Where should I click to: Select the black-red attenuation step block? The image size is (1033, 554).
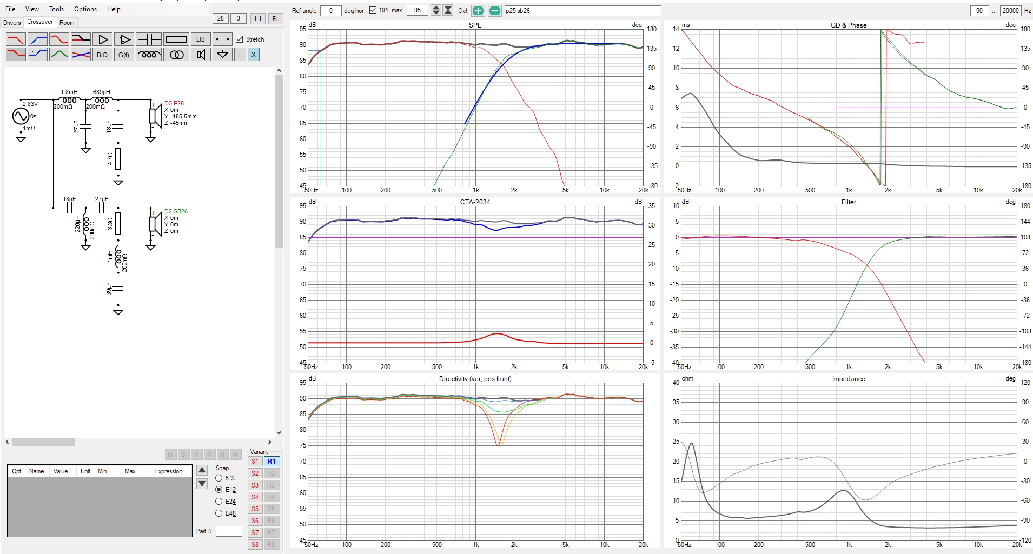[x=81, y=39]
